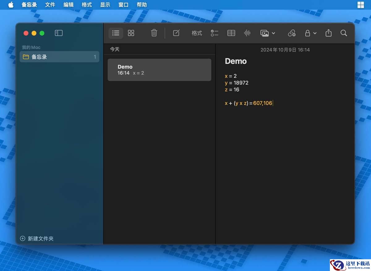Add a link with link icon
371x271 pixels.
[x=292, y=33]
